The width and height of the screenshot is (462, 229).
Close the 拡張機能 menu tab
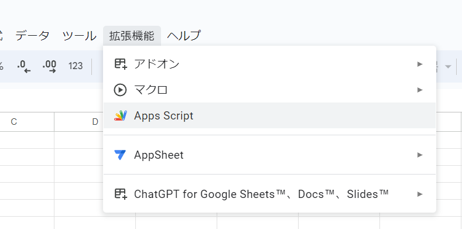[x=132, y=36]
